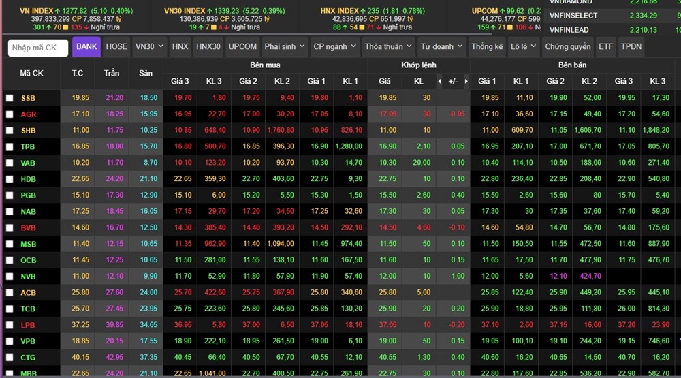Viewport: 681px width, 378px height.
Task: Open the VN30 dropdown
Action: point(149,46)
